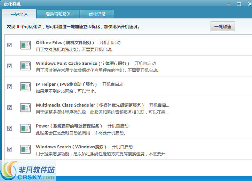Select the Power (系统自带的电源管理服务) title
This screenshot has width=252, height=181.
pos(69,126)
